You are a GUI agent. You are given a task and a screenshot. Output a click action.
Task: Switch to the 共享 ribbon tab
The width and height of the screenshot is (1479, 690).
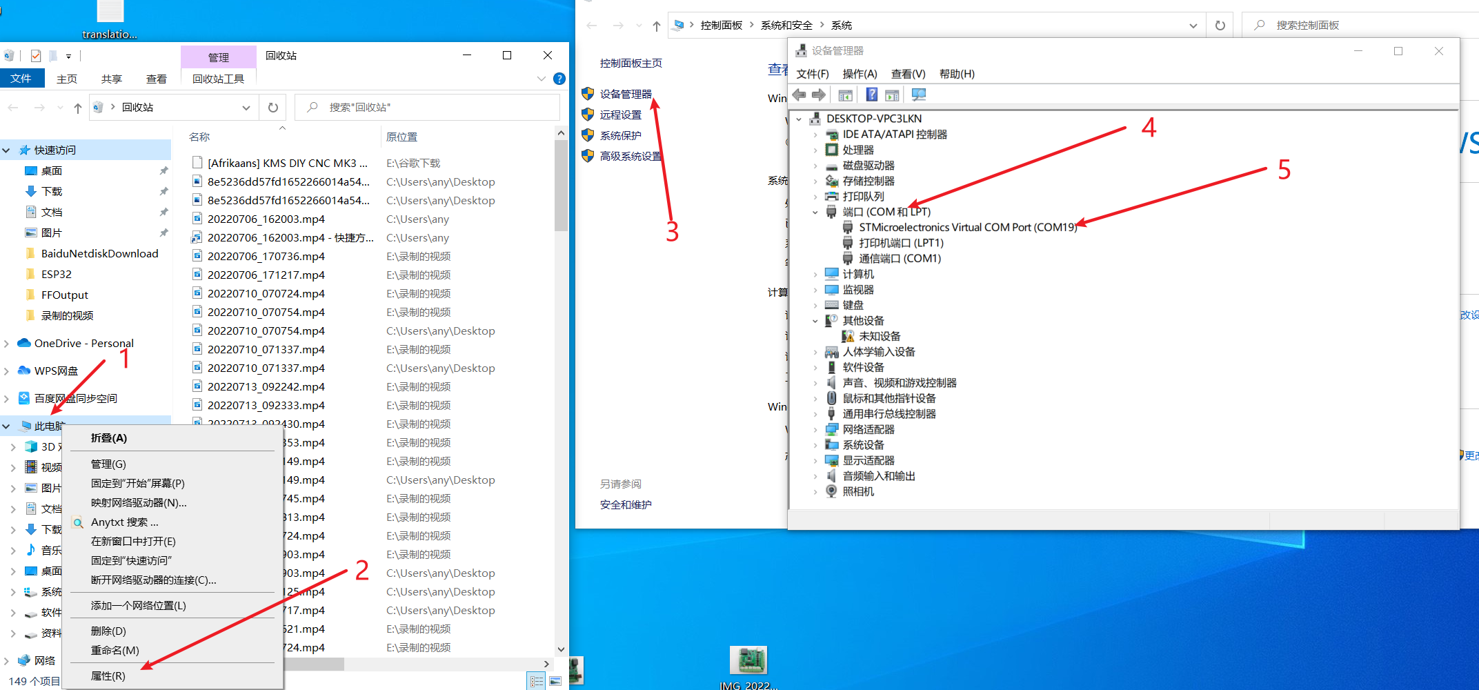111,79
